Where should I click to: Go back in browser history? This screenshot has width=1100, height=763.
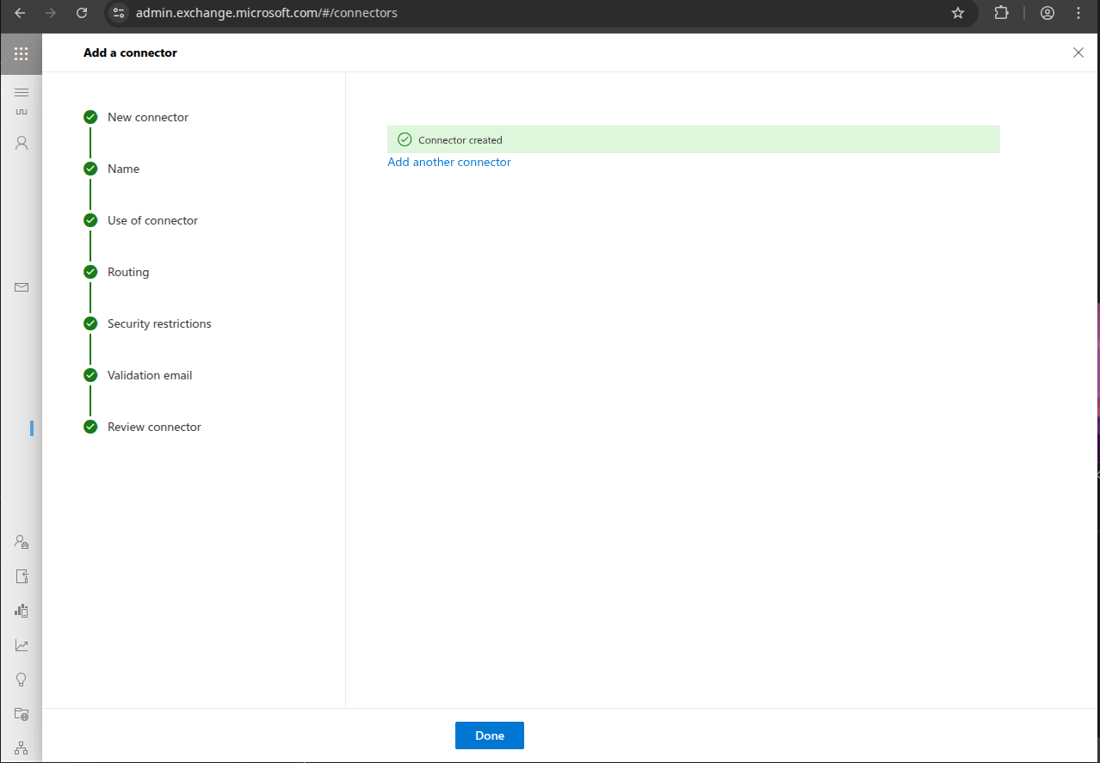(20, 13)
